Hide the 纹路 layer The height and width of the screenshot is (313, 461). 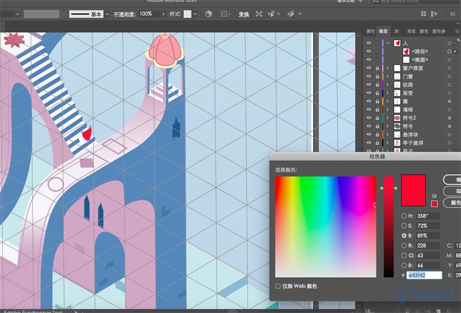click(x=368, y=84)
